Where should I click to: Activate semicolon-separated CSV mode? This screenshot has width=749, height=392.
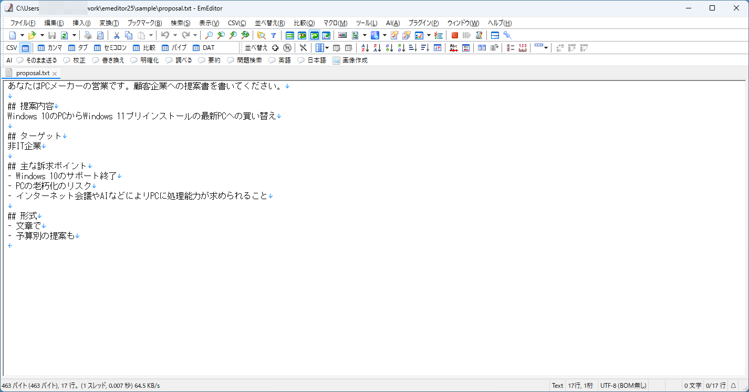click(107, 47)
